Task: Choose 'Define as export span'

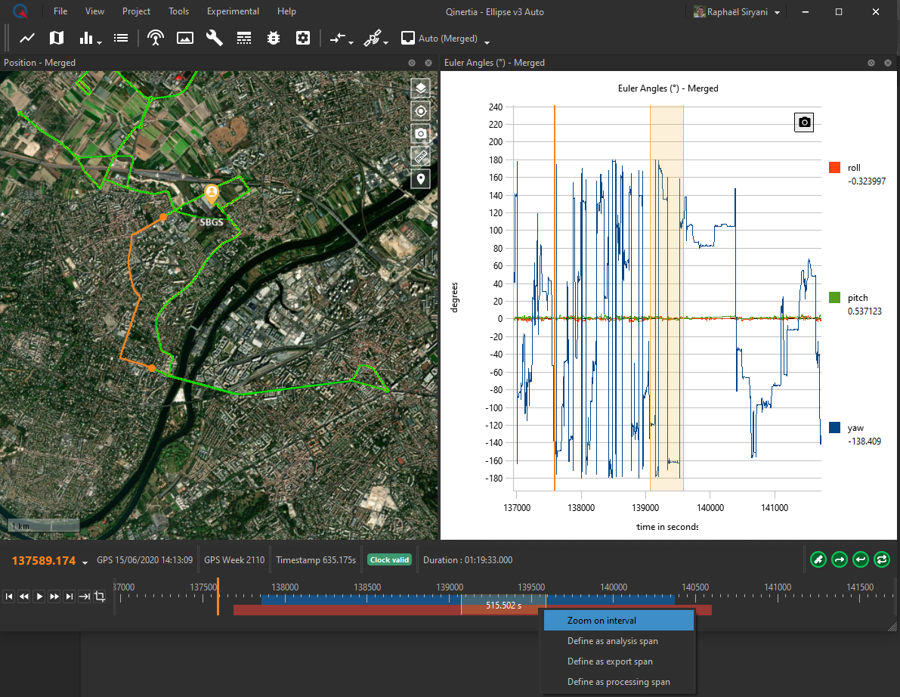Action: (x=610, y=661)
